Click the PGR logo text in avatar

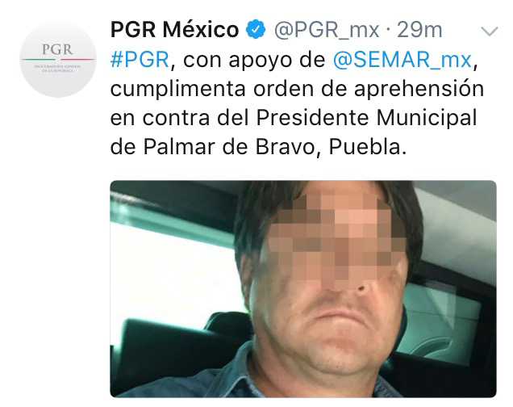pos(57,49)
